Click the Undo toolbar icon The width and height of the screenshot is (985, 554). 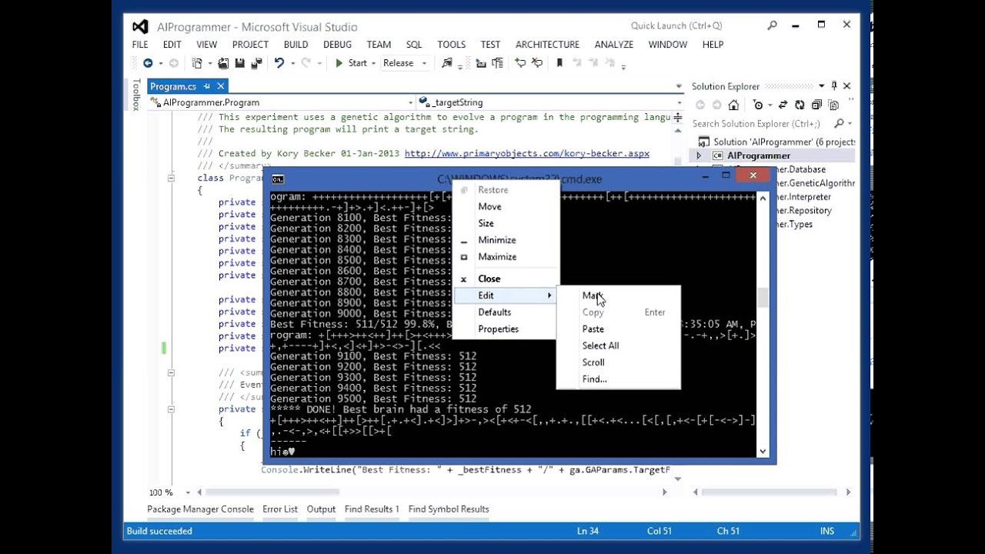(279, 63)
